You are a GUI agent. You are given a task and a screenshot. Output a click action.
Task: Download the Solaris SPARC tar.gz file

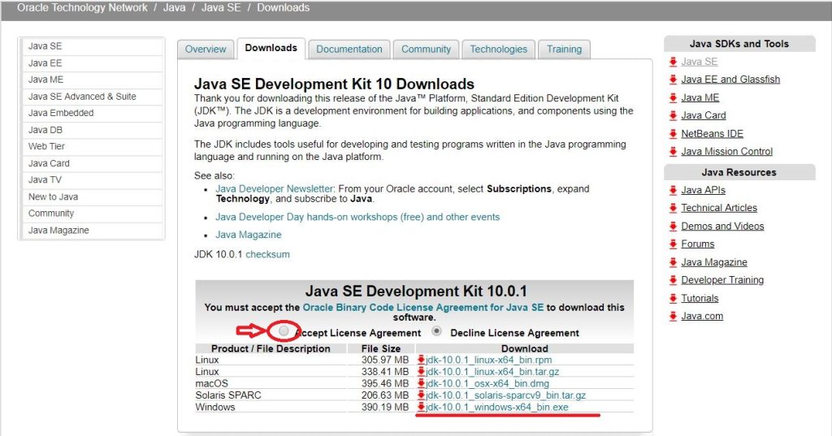[505, 395]
